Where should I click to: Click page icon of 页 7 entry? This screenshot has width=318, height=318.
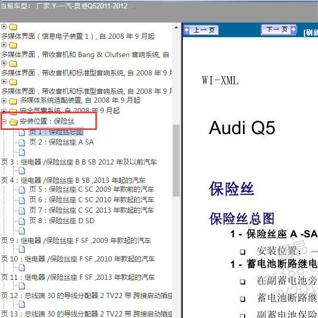pos(22,211)
